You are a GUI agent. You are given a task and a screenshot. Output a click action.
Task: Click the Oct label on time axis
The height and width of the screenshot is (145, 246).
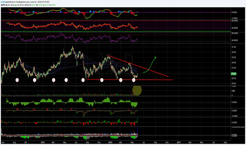(26, 142)
